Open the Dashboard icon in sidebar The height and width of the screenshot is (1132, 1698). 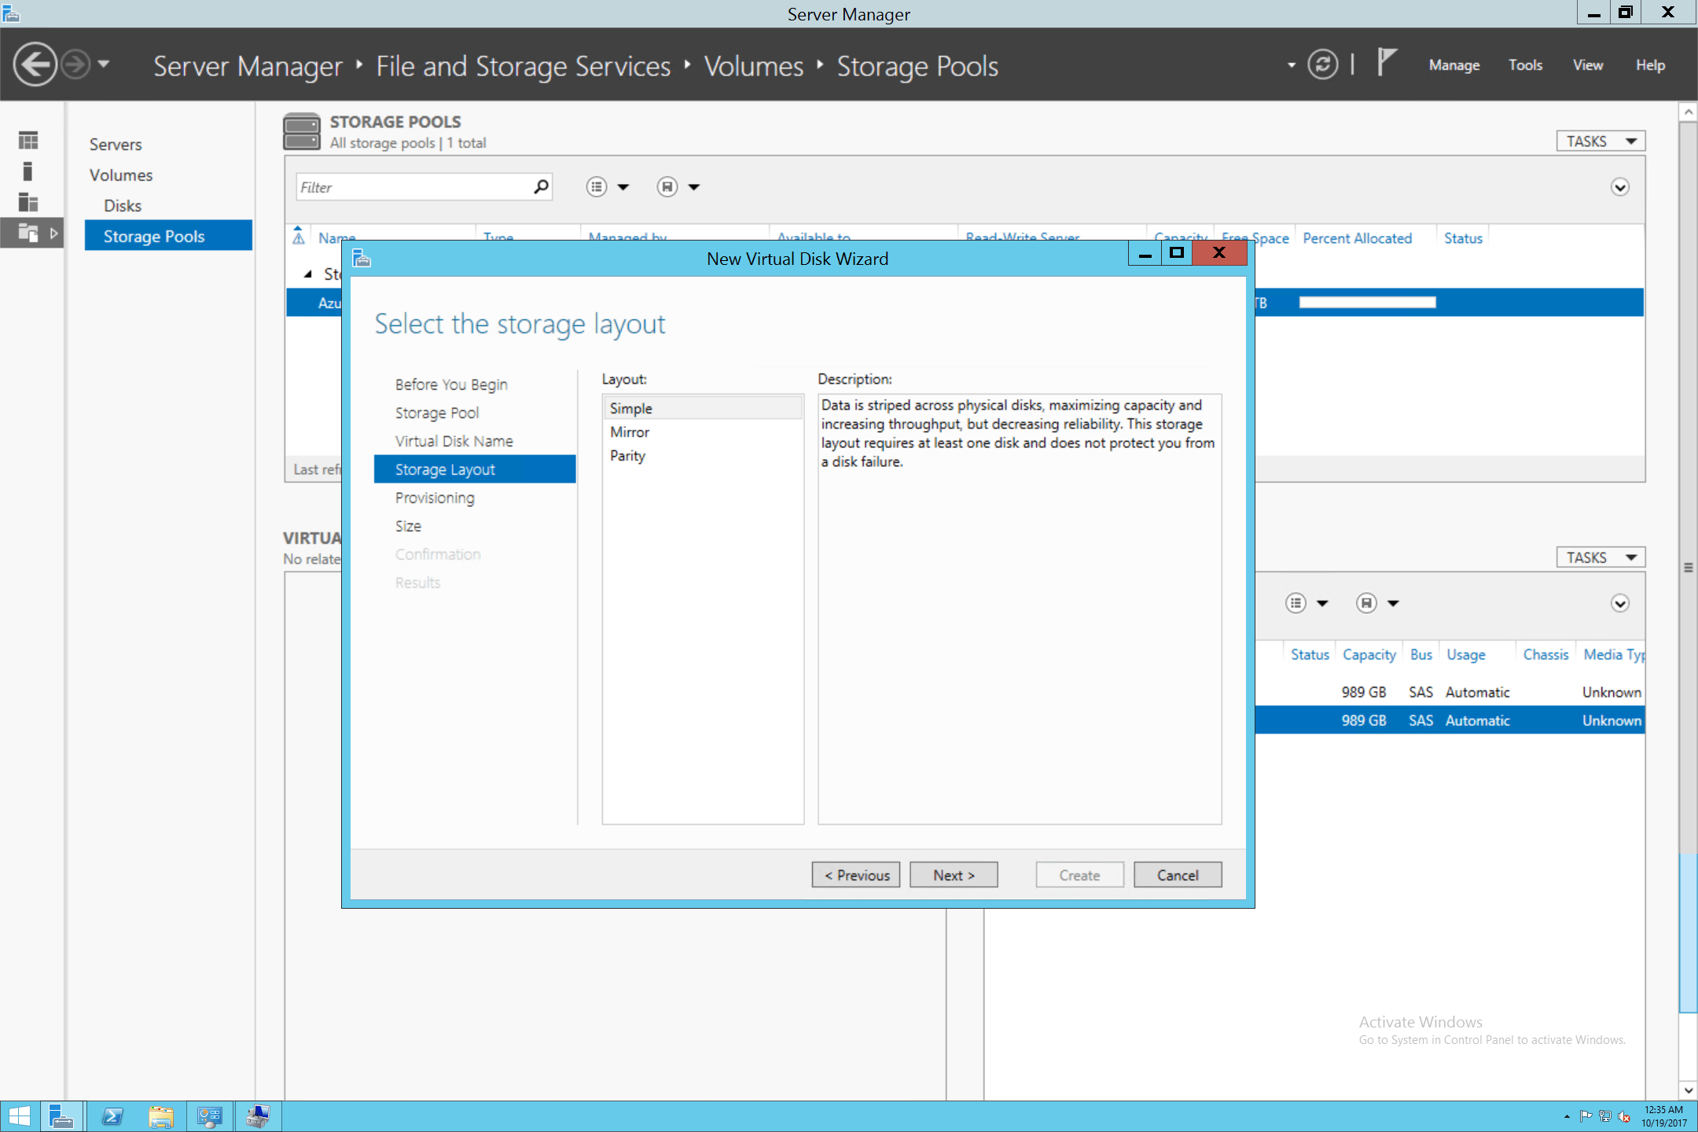click(28, 138)
